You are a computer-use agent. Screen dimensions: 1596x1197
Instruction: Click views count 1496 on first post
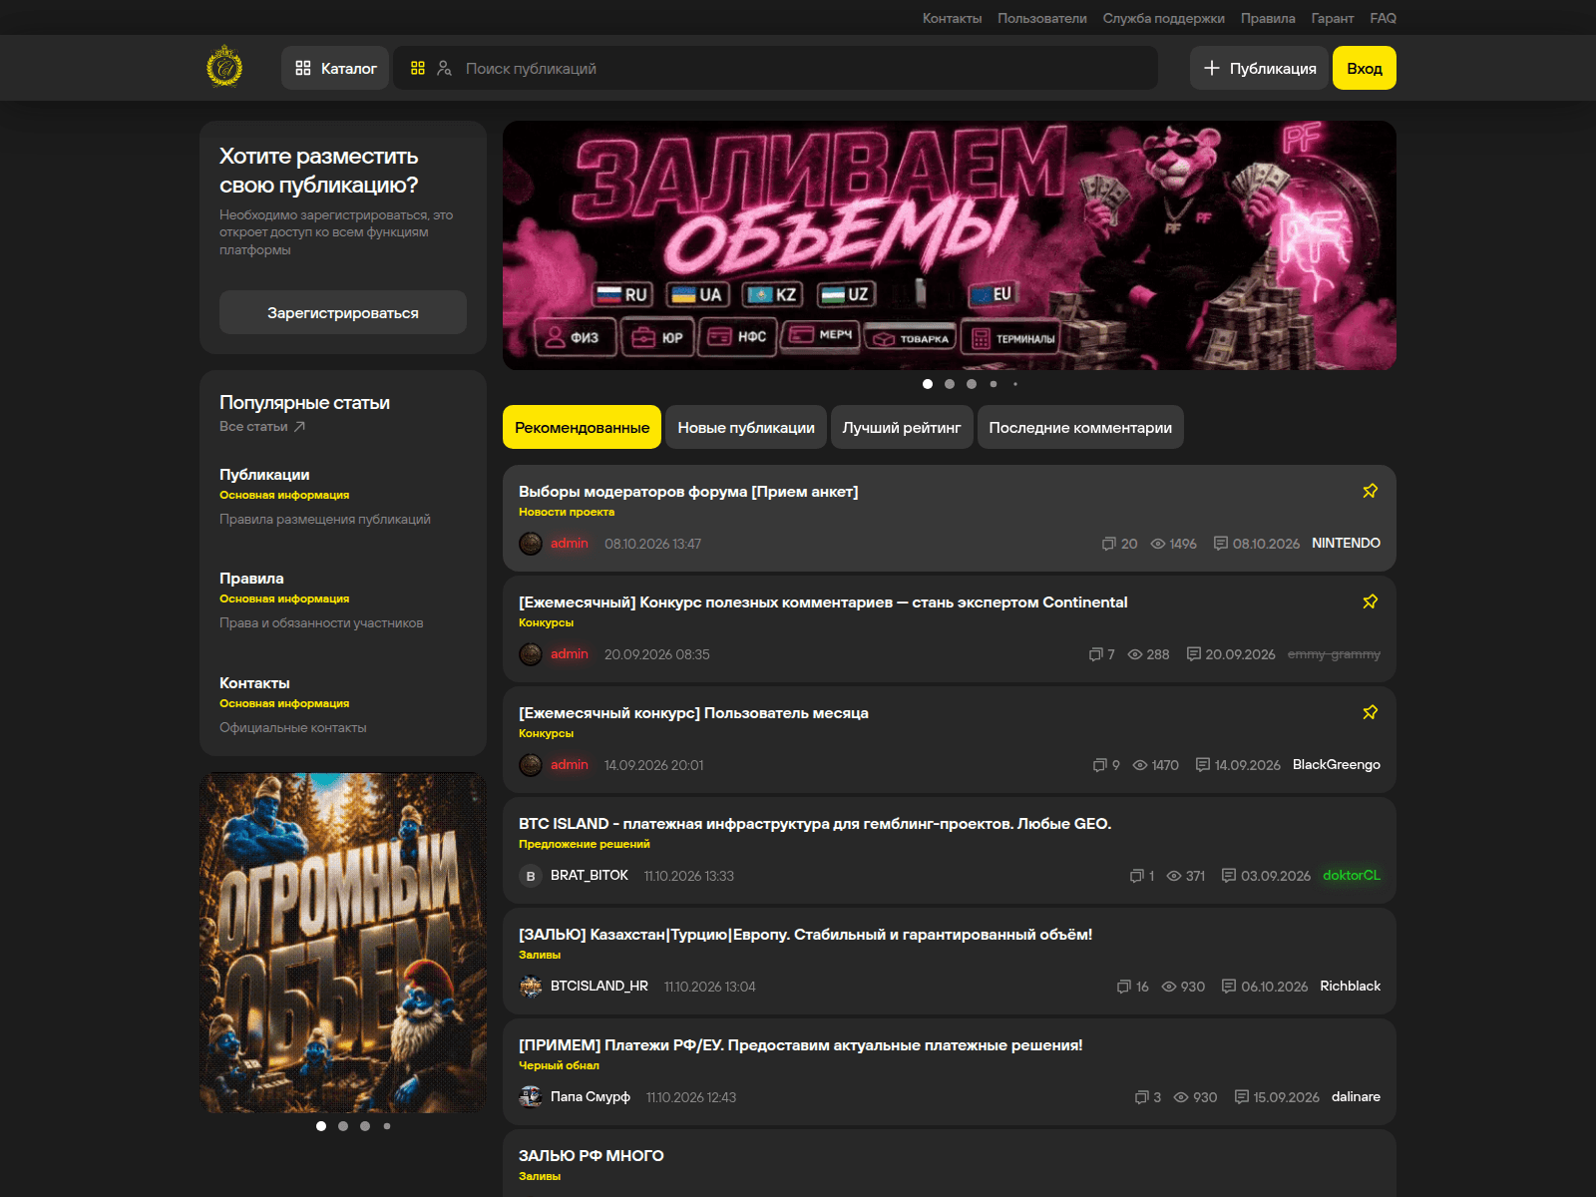point(1173,544)
